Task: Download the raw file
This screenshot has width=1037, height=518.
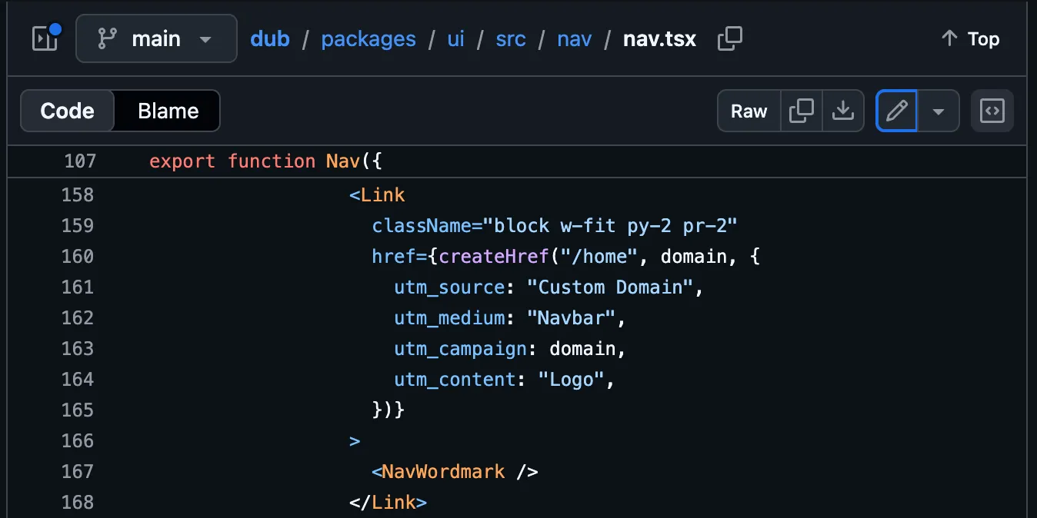Action: [843, 111]
